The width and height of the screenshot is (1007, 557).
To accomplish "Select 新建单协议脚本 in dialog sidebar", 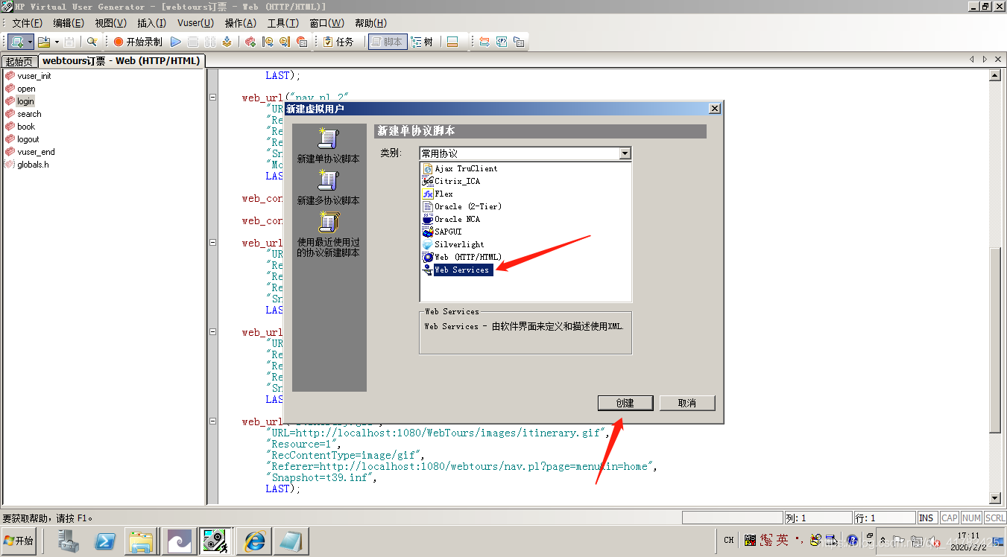I will pyautogui.click(x=328, y=146).
